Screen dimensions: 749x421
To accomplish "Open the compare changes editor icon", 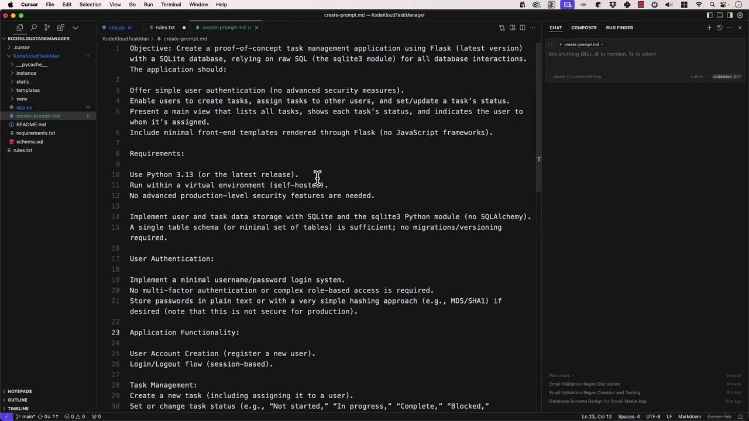I will pyautogui.click(x=502, y=27).
